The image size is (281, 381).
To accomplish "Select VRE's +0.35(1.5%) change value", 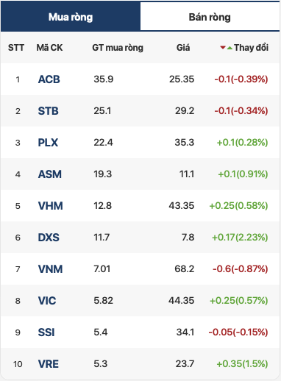I will tap(242, 363).
